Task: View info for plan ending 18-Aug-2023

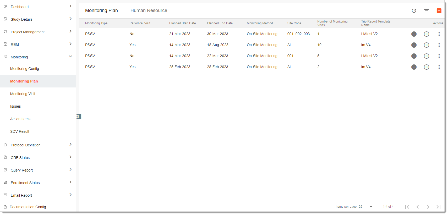Action: pyautogui.click(x=414, y=45)
